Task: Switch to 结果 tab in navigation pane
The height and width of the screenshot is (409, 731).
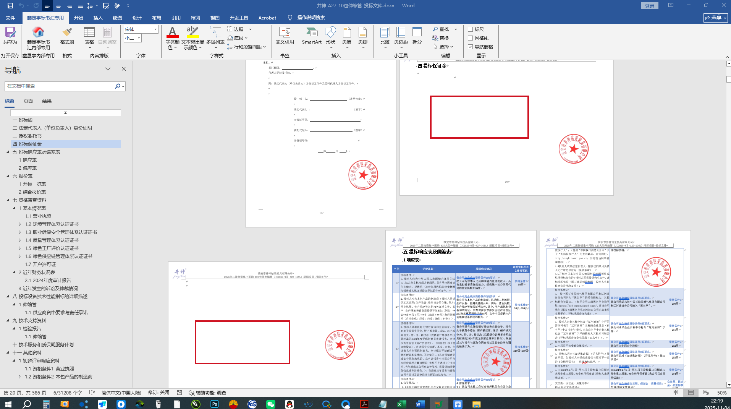Action: point(47,101)
